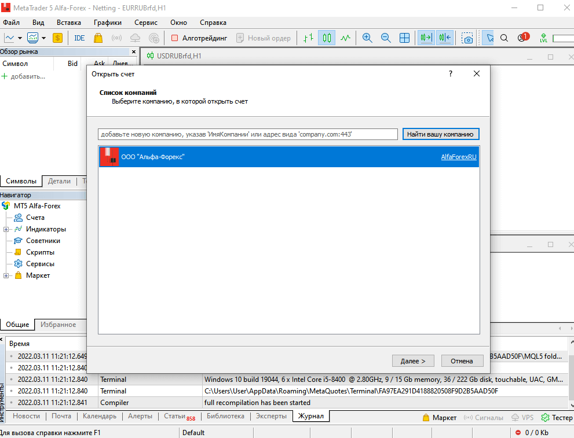This screenshot has height=438, width=574.
Task: Toggle the chart auto-scroll button
Action: (426, 38)
